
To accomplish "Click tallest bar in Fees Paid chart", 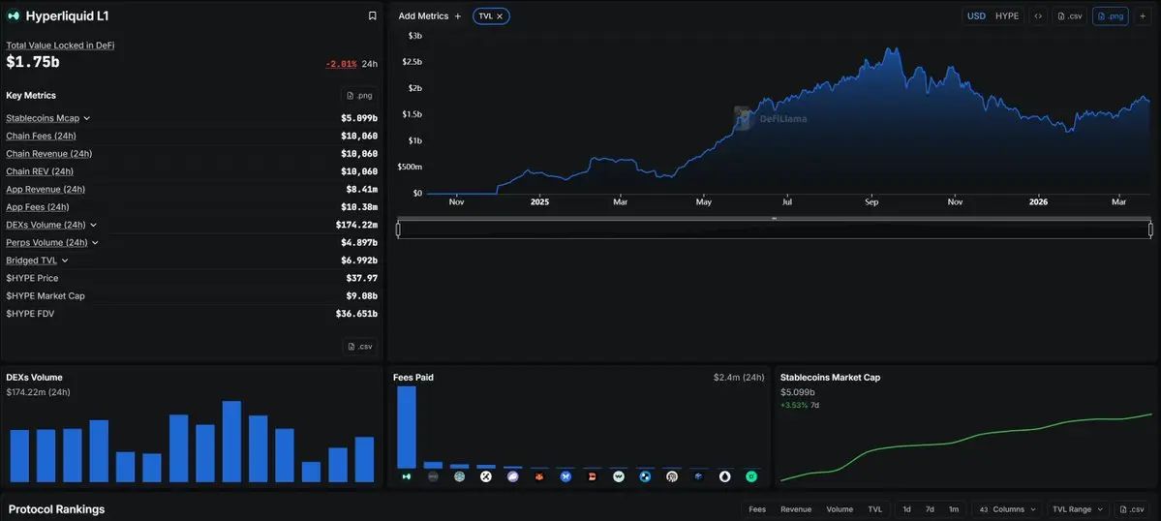I will point(407,427).
